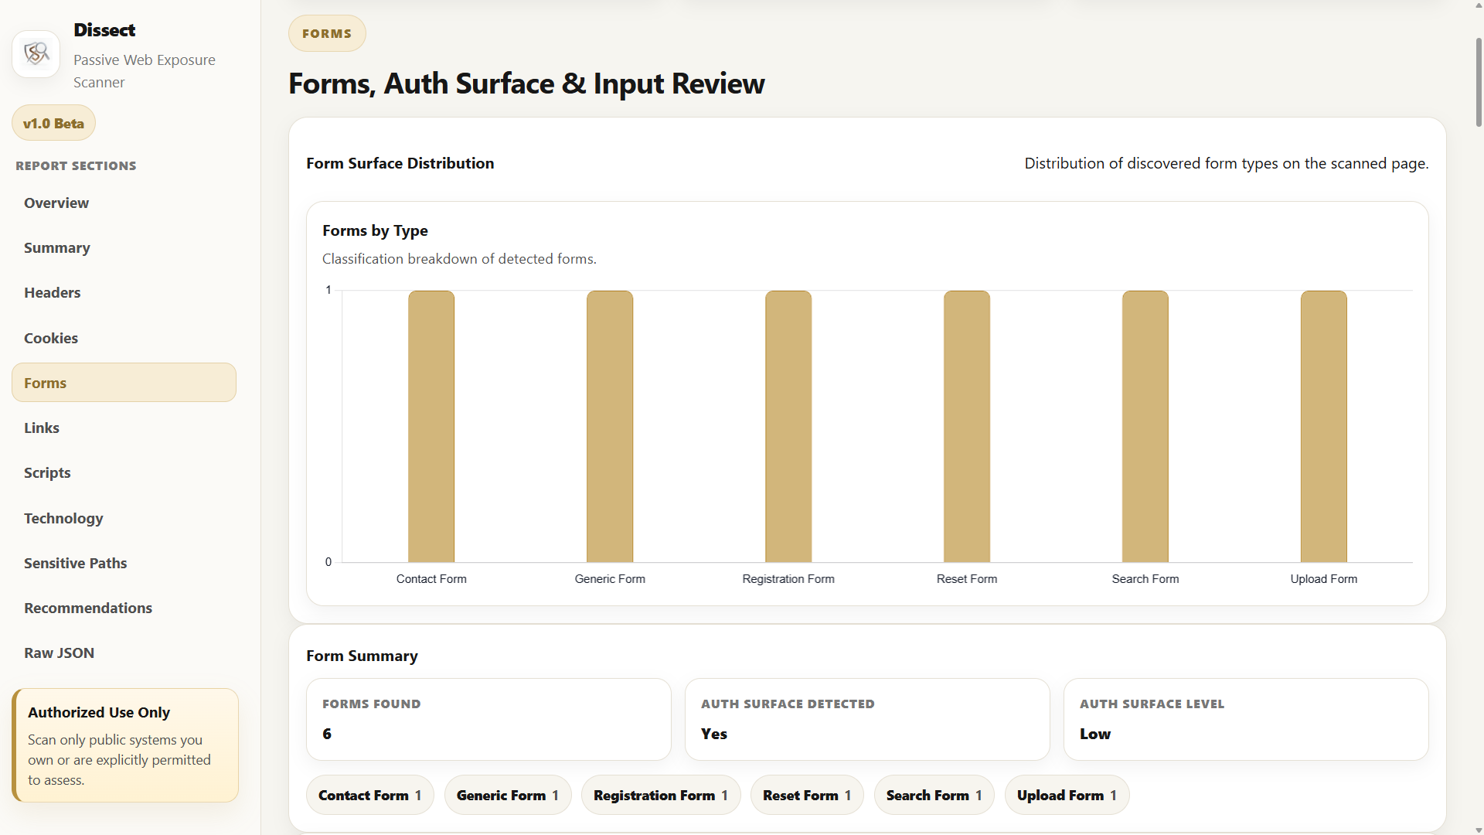Screen dimensions: 1484x835
Task: Click the v1.0 Beta badge
Action: coord(53,123)
